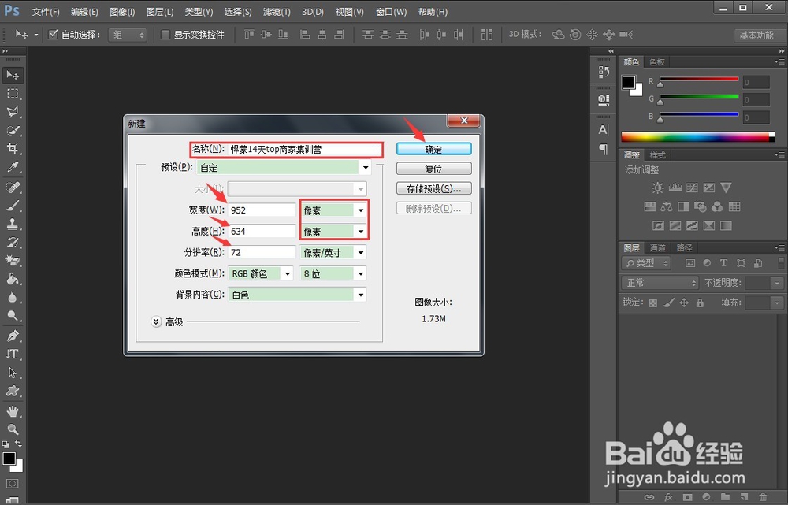The height and width of the screenshot is (505, 788).
Task: Open the 滤镜(T) menu
Action: coord(277,12)
